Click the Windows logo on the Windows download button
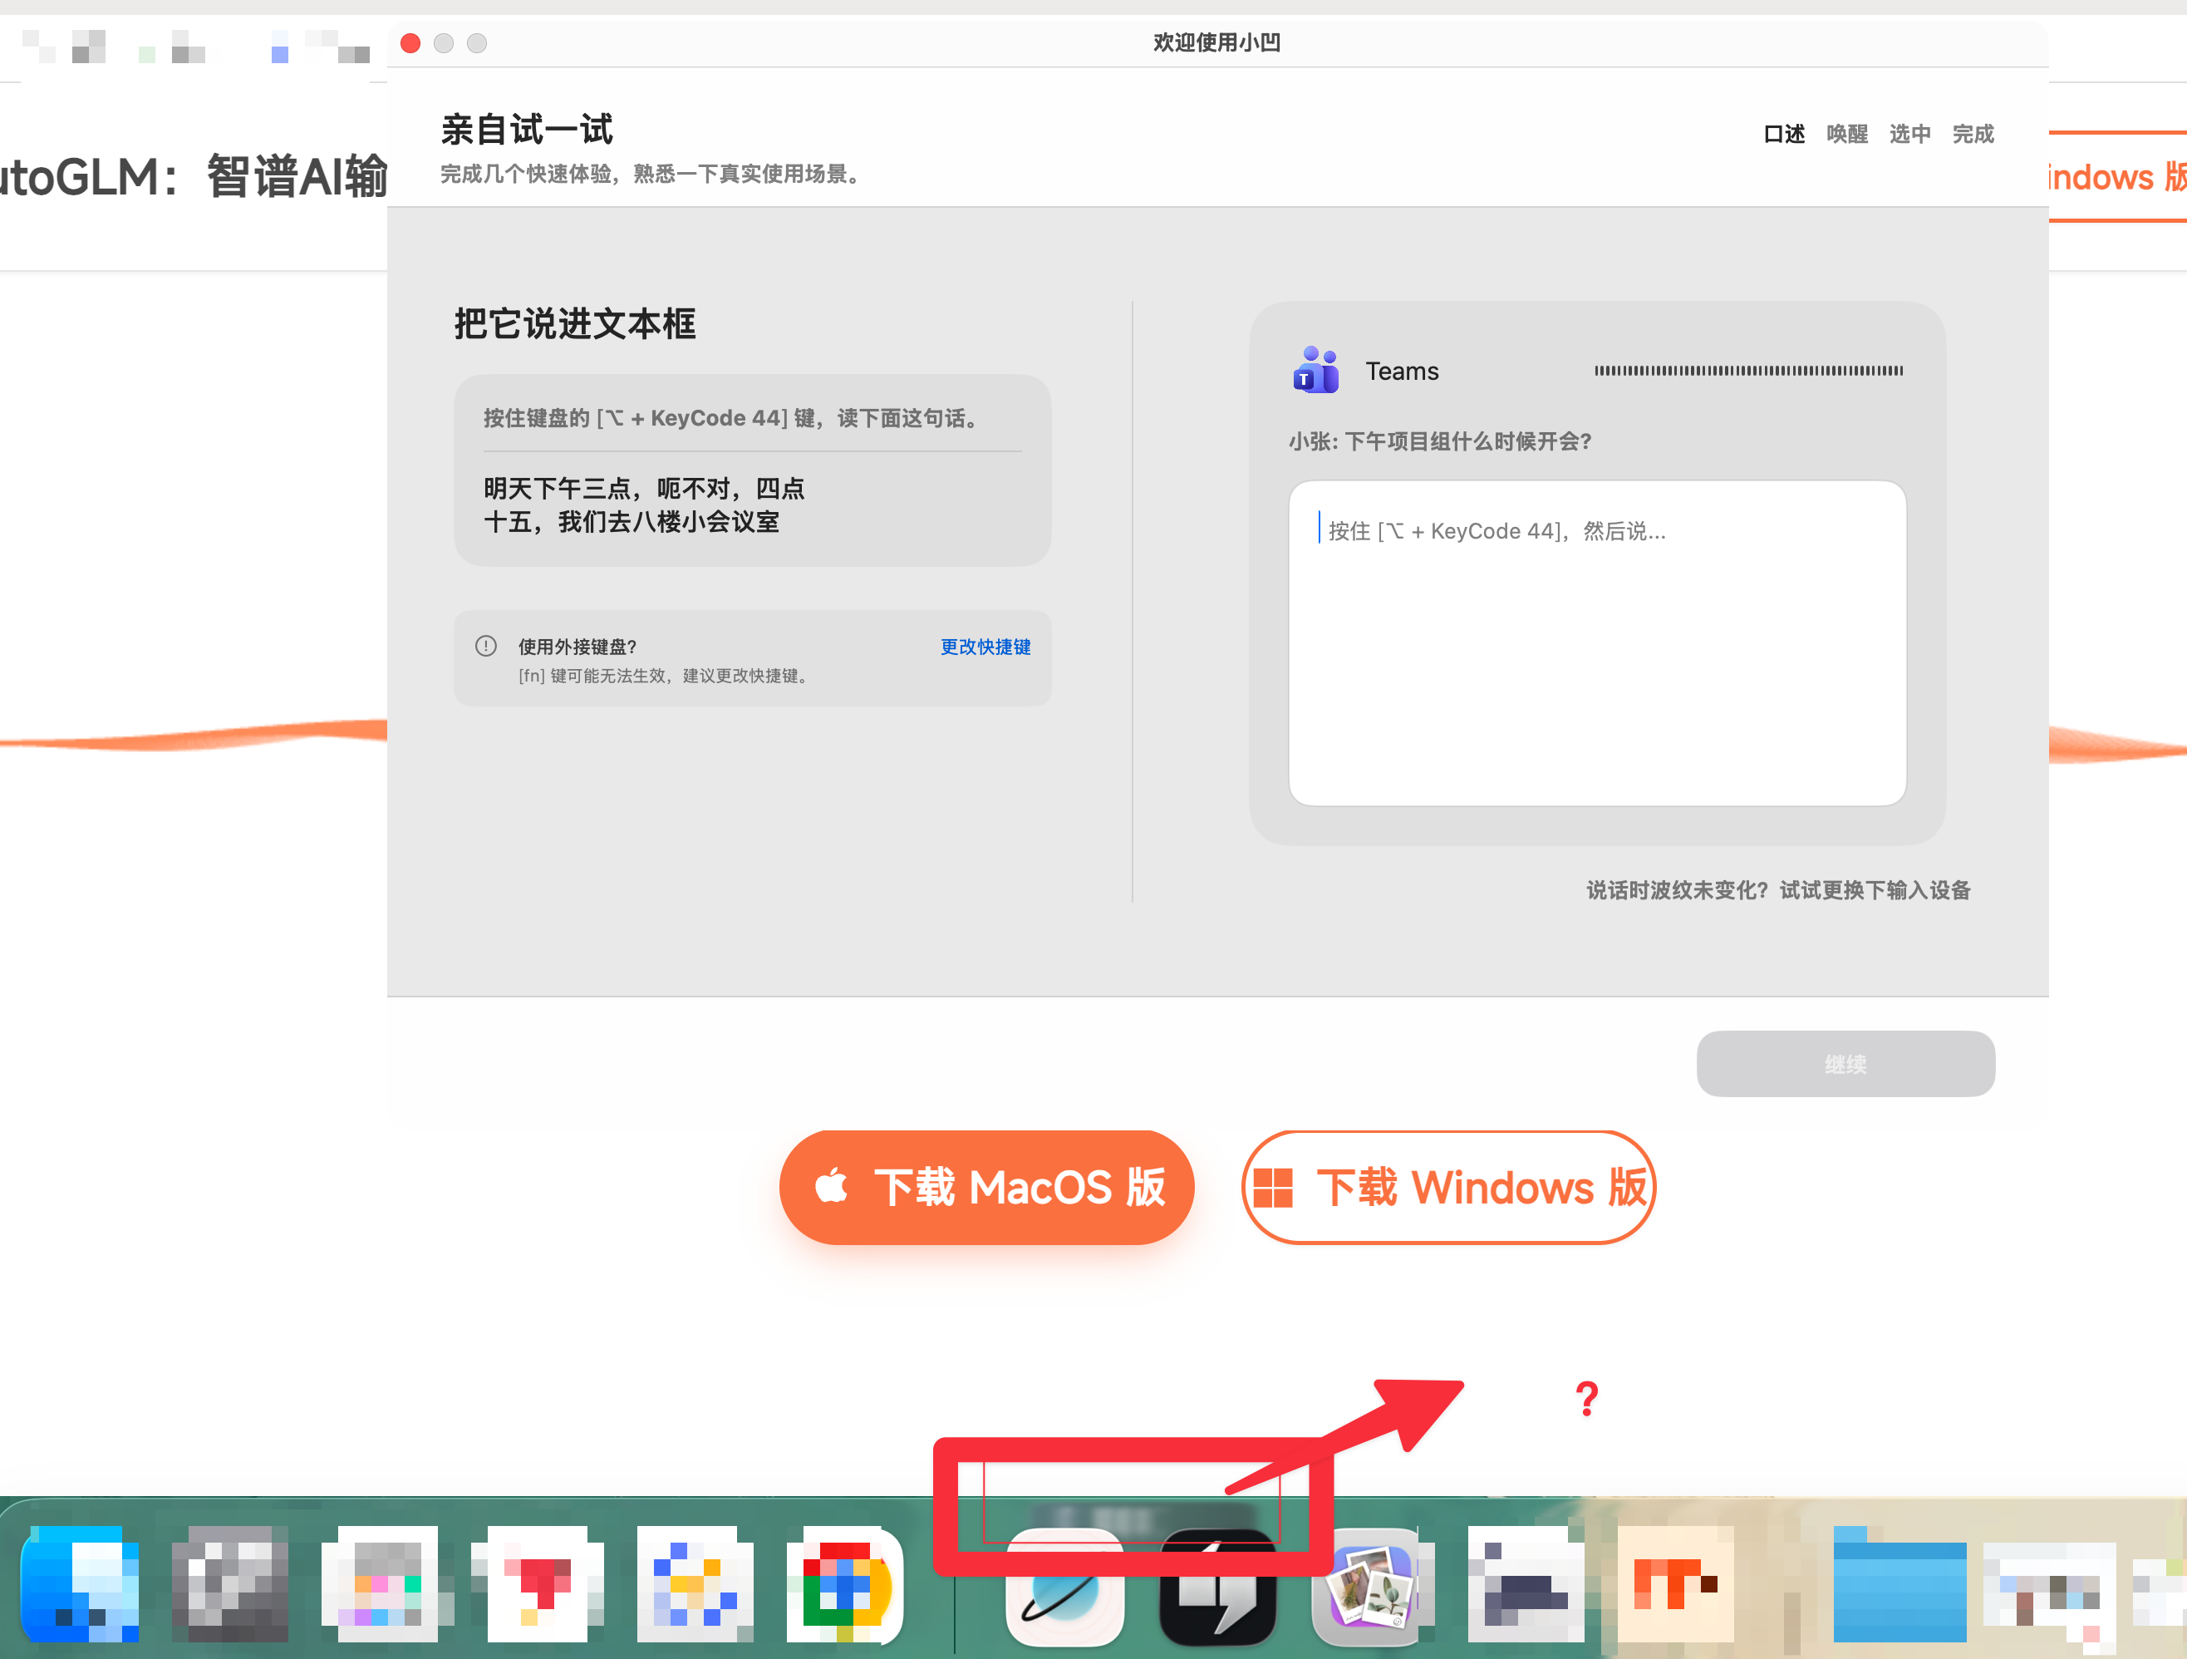Image resolution: width=2187 pixels, height=1659 pixels. pos(1274,1187)
